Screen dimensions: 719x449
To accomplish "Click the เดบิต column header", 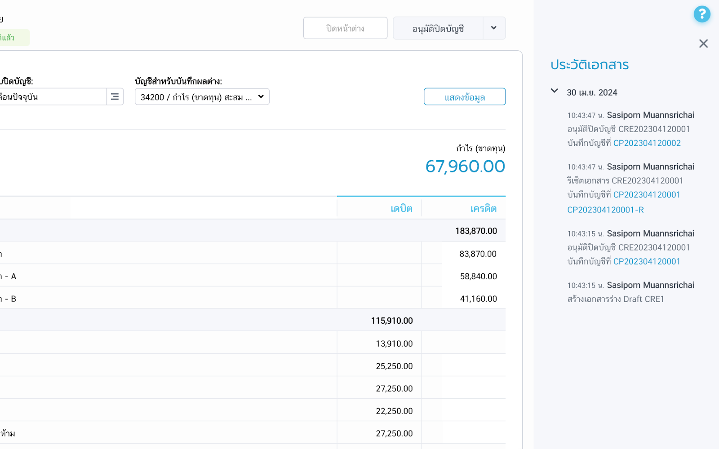I will coord(401,208).
